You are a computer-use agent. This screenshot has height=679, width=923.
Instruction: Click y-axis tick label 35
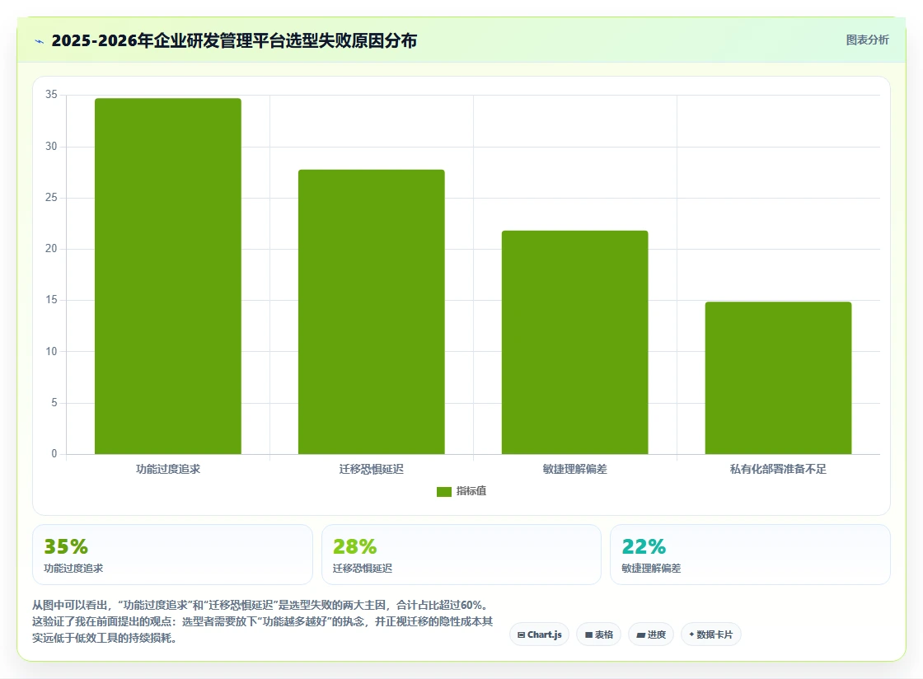51,95
